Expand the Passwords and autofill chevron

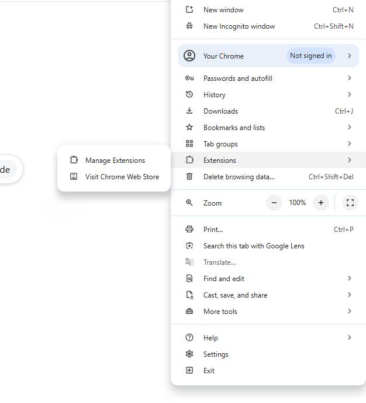[x=349, y=78]
